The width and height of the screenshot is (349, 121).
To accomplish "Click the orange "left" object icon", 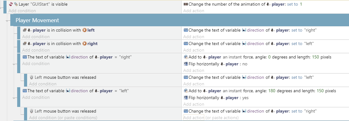I will tap(85, 30).
